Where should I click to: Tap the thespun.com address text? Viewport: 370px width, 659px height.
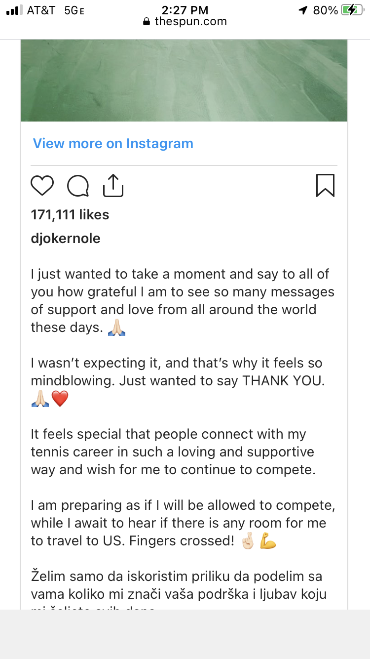pos(190,22)
